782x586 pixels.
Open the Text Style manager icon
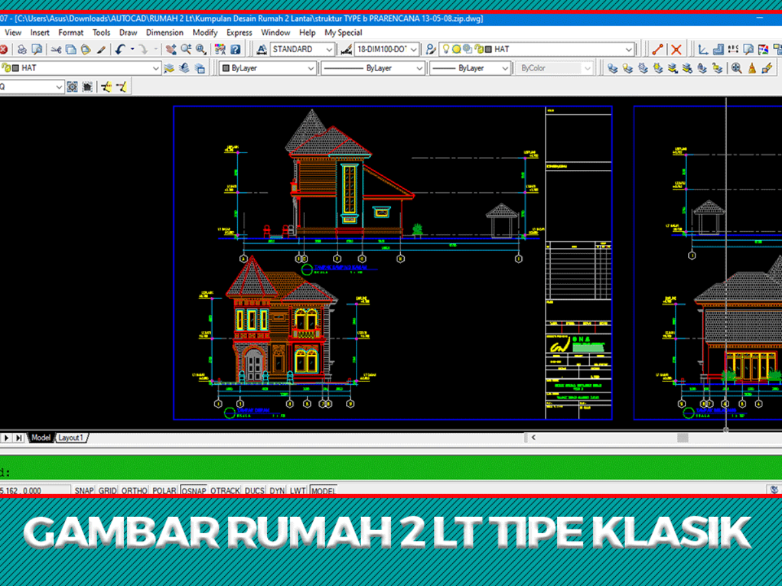262,49
